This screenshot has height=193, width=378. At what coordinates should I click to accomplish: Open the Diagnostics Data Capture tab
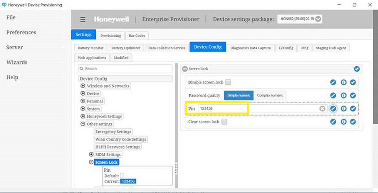(x=250, y=48)
